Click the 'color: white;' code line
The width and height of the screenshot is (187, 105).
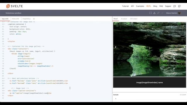pos(15,34)
